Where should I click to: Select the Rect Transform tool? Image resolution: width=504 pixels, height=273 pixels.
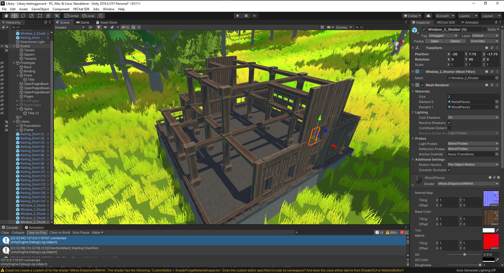[x=40, y=16]
